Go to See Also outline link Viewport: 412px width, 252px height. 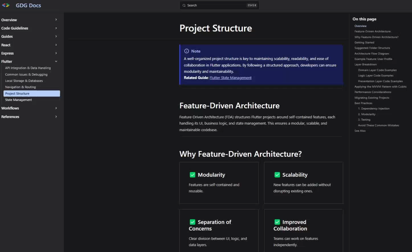pos(360,131)
